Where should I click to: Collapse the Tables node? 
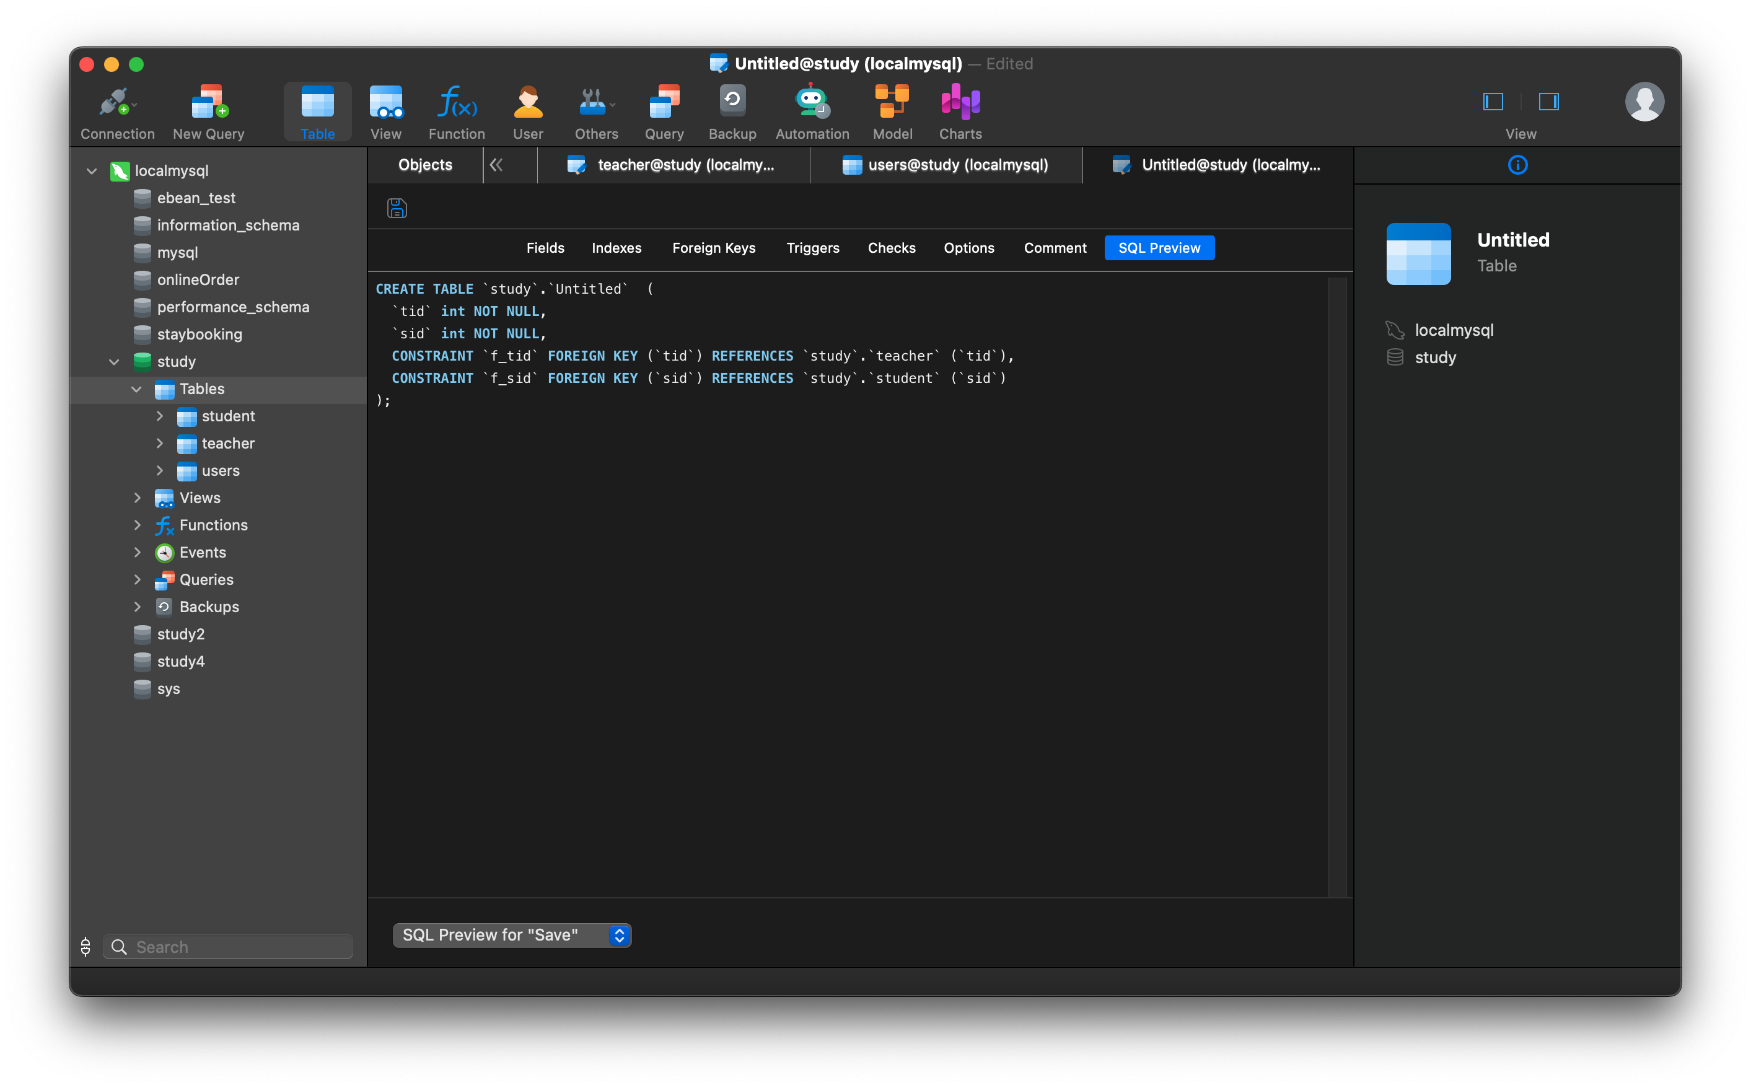tap(137, 389)
